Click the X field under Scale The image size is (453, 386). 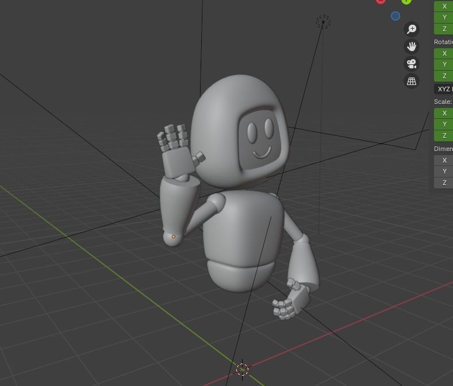443,113
